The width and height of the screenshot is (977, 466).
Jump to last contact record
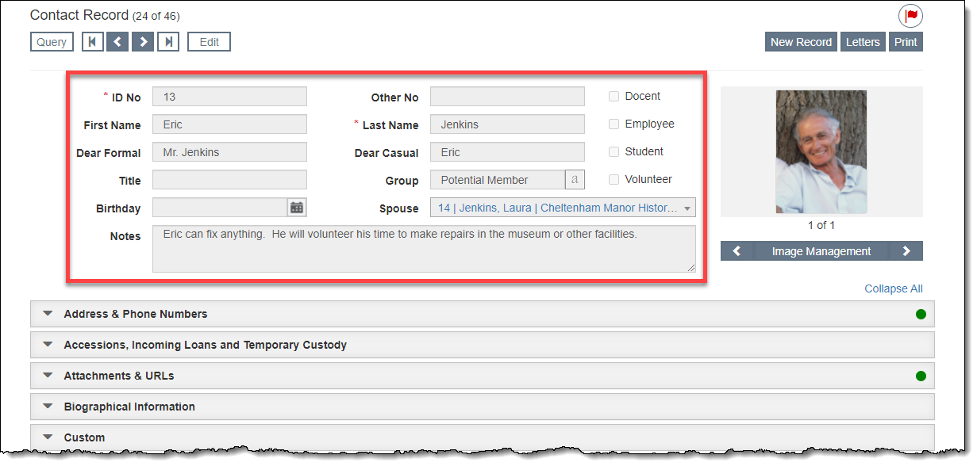[168, 42]
